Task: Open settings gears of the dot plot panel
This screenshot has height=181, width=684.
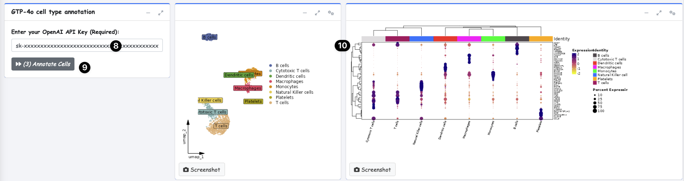Action: [672, 13]
